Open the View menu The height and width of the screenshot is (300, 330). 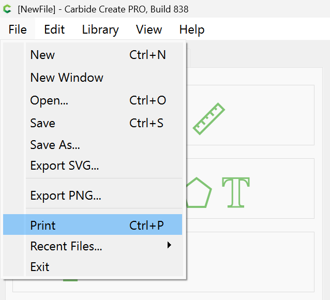(x=149, y=29)
